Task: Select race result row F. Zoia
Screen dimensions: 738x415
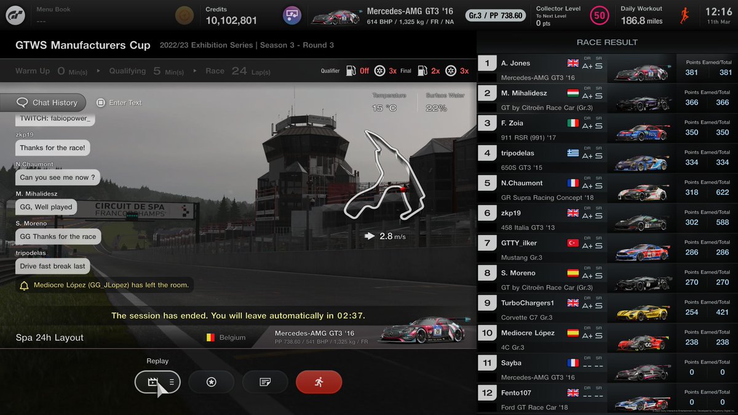Action: point(607,128)
